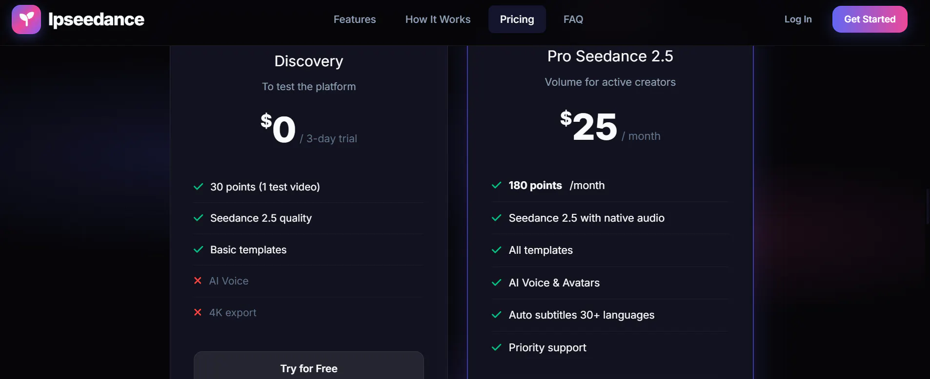Click 'To test the platform' subtitle
The height and width of the screenshot is (379, 930).
309,87
